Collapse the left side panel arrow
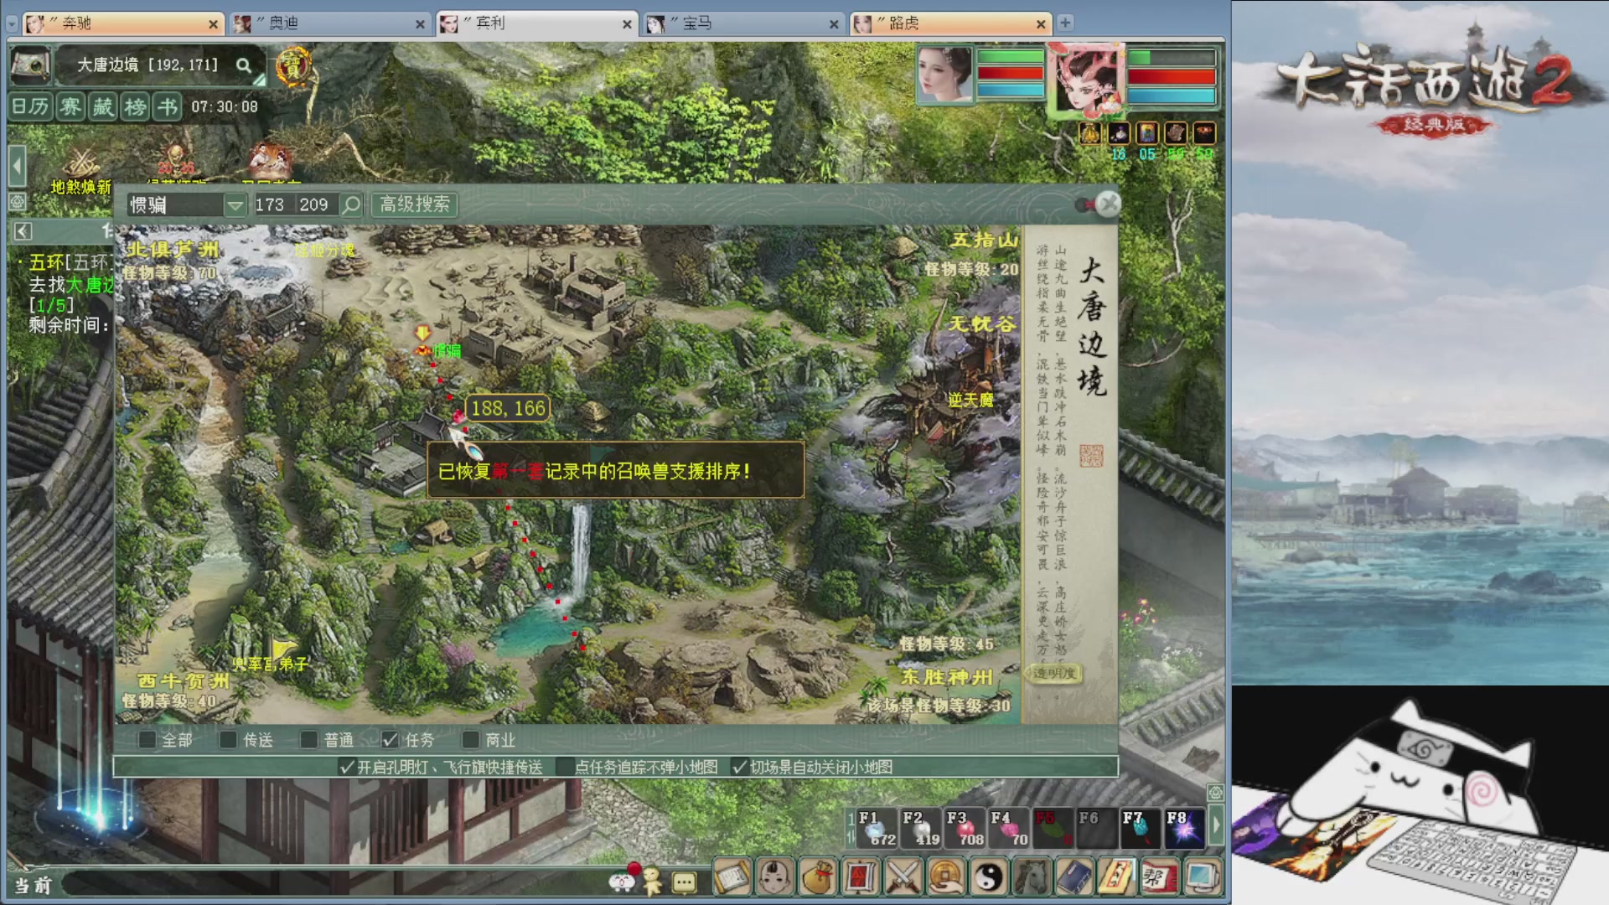1609x905 pixels. pos(17,166)
